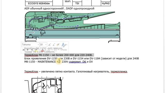Click the TSI table cell
The image size is (165, 93).
(77, 3)
